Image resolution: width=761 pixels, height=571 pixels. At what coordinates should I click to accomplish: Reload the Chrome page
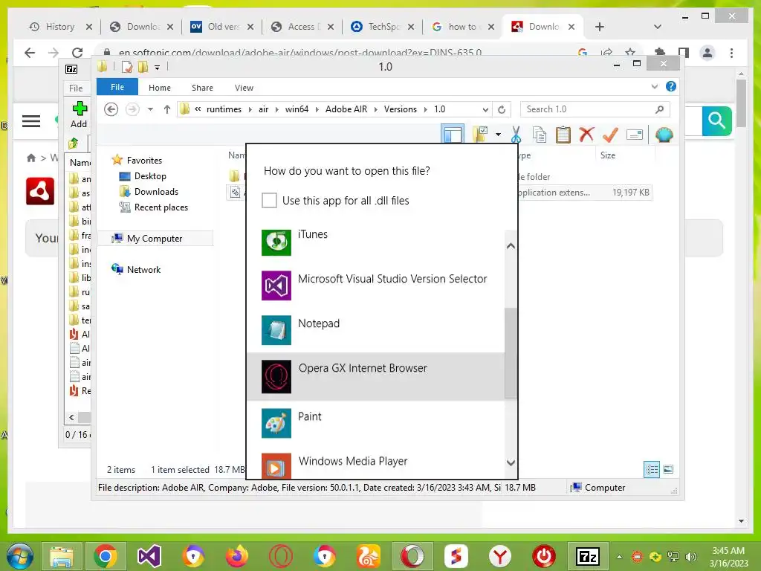tap(77, 53)
